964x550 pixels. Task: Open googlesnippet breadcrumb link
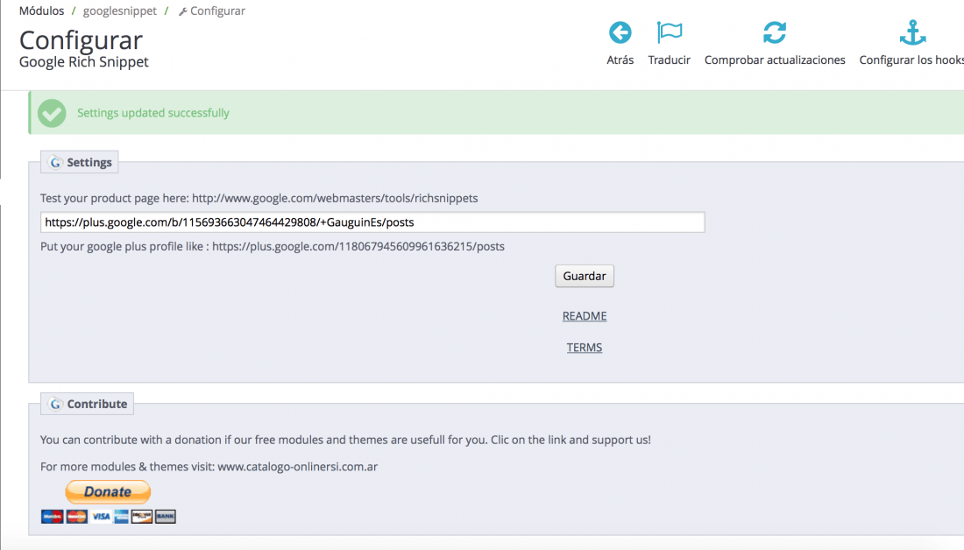(120, 11)
